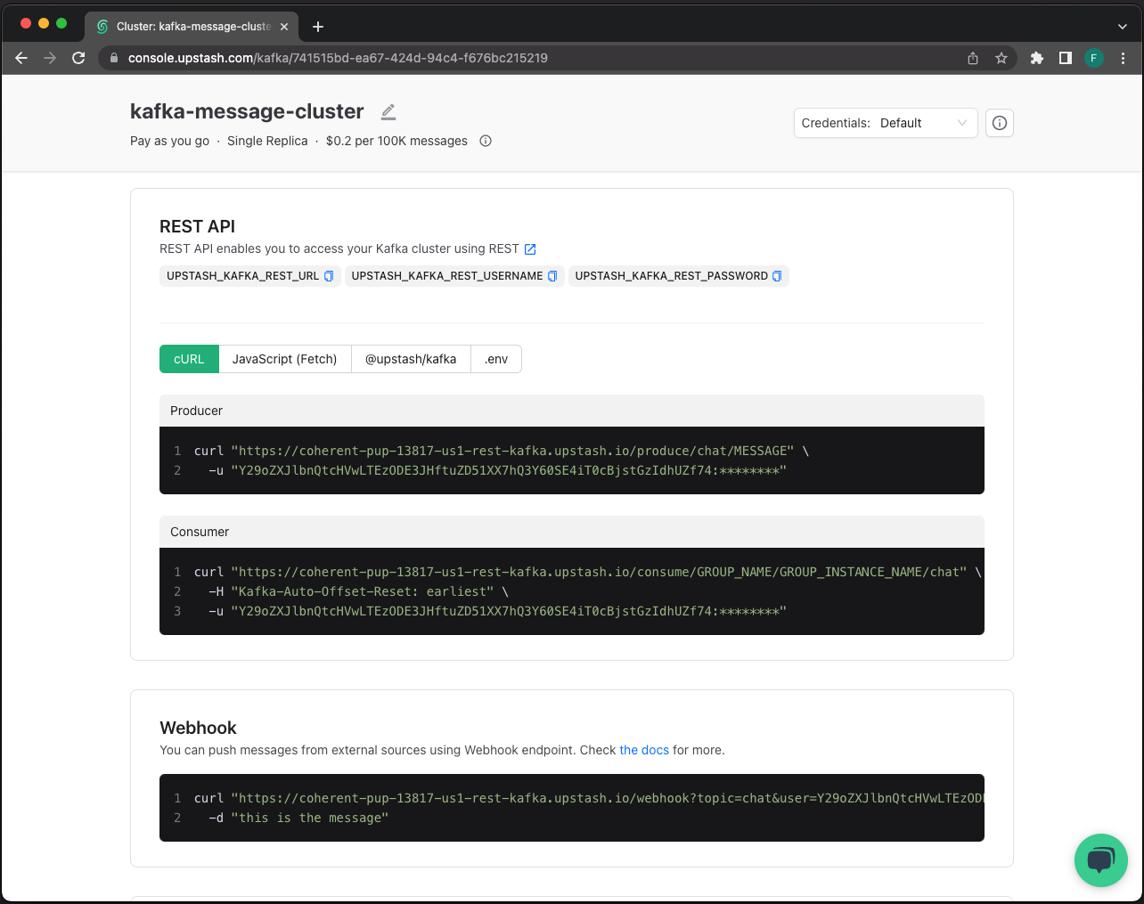Bookmark this page with the star icon
Viewport: 1144px width, 904px height.
1001,57
